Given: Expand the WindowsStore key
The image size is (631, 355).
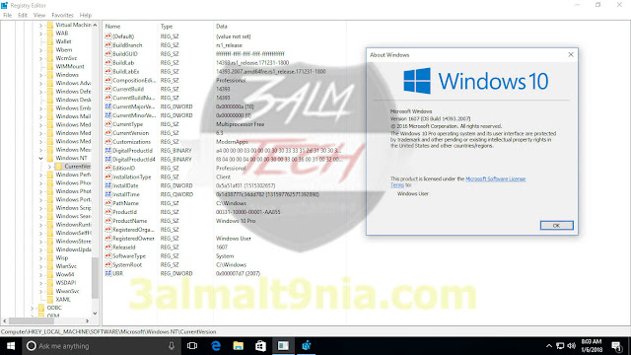Looking at the screenshot, I should [40, 242].
